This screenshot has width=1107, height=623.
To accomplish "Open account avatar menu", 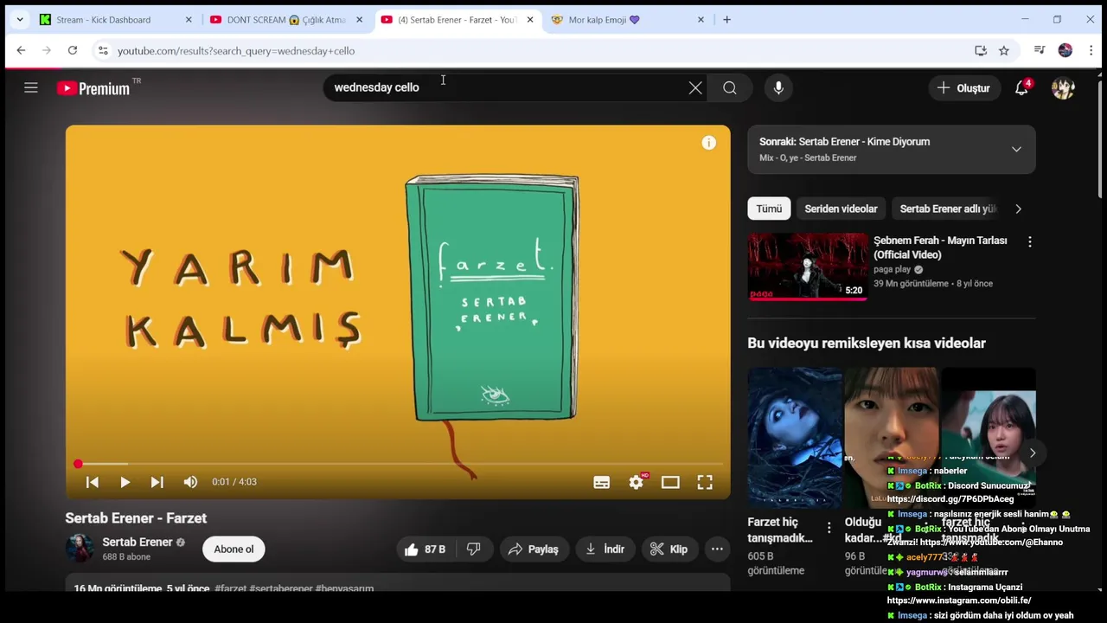I will click(x=1063, y=87).
